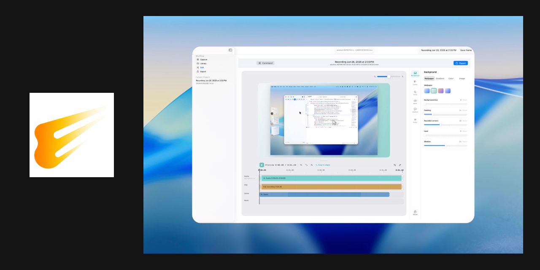Image resolution: width=540 pixels, height=270 pixels.
Task: Switch to the Gradient background tab
Action: coord(440,78)
